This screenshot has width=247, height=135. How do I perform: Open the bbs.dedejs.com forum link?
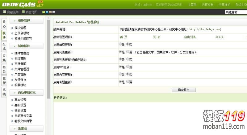click(205, 29)
